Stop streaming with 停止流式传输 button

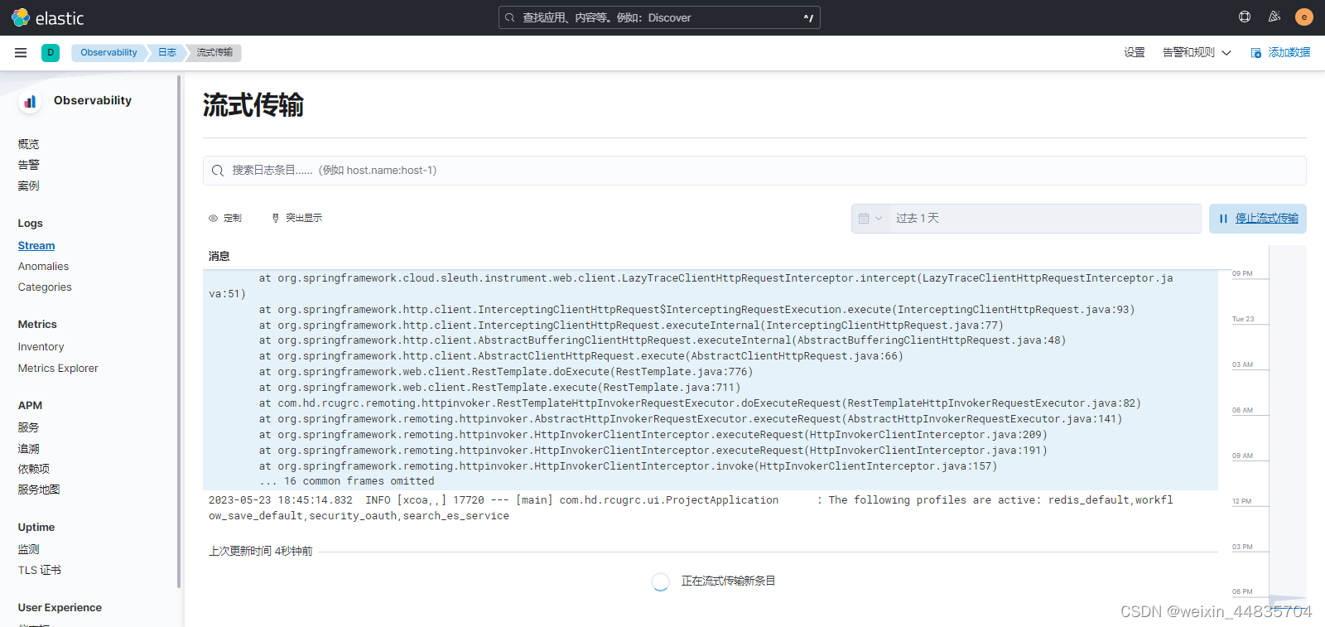tap(1258, 219)
